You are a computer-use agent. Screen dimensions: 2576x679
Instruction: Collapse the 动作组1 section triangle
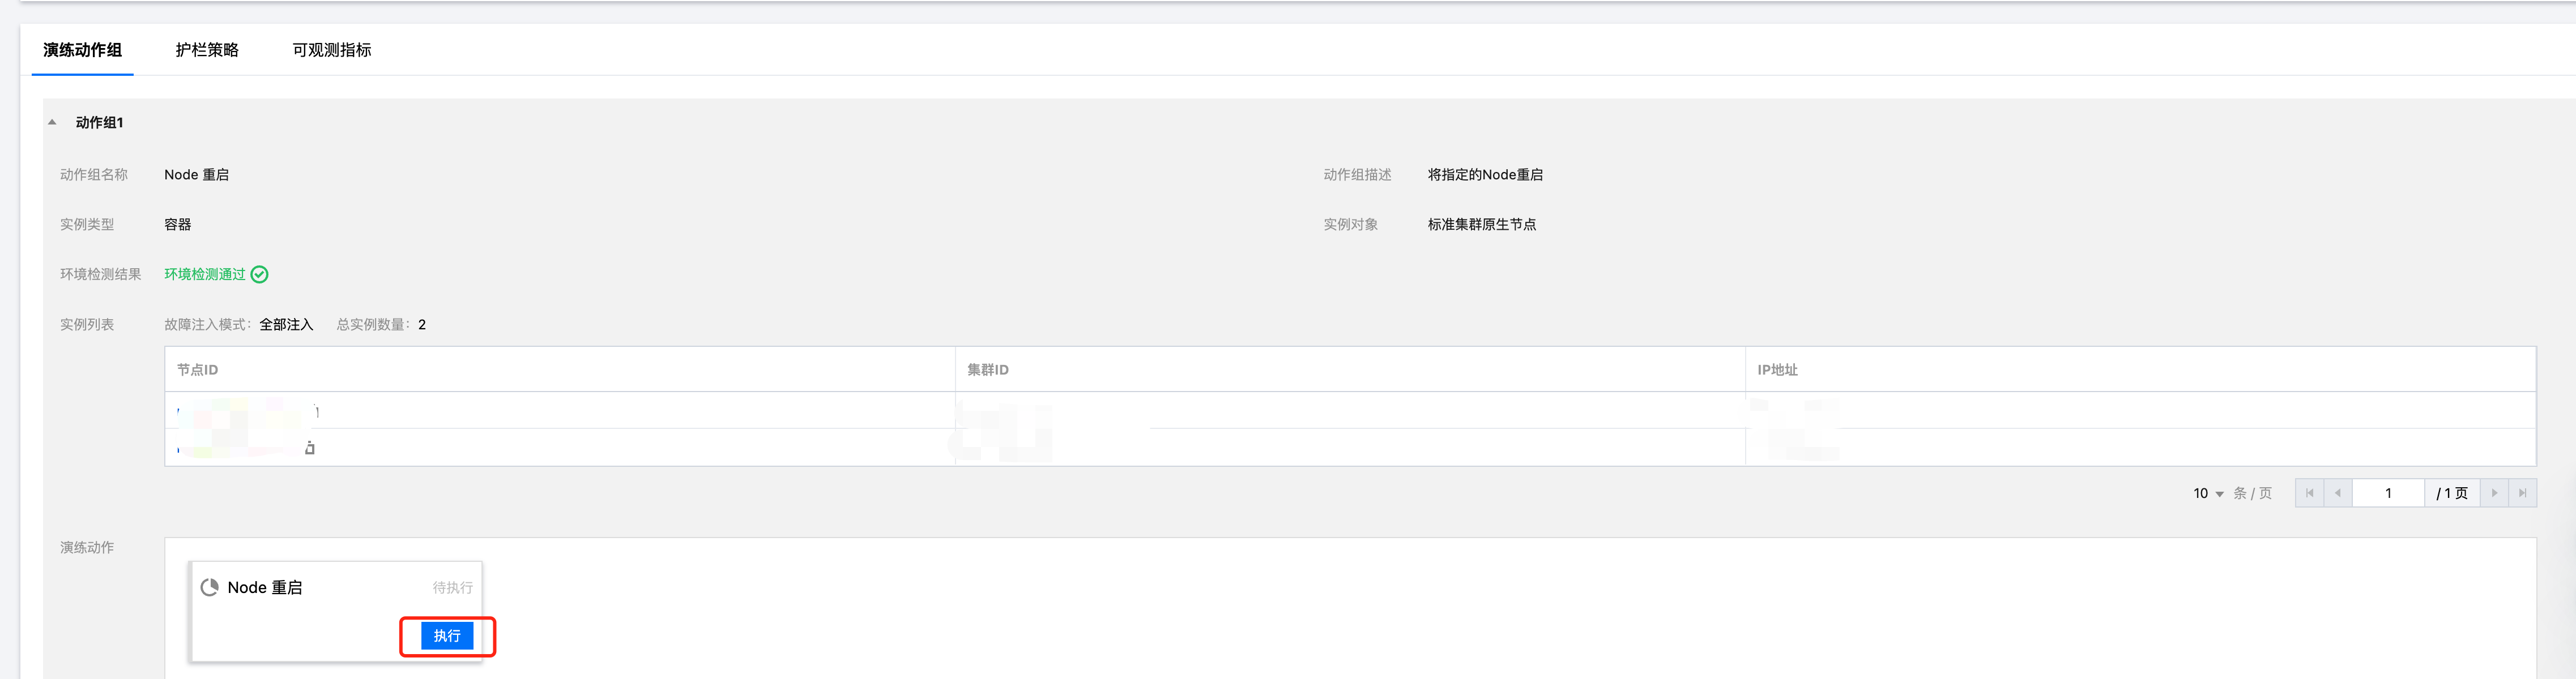52,122
